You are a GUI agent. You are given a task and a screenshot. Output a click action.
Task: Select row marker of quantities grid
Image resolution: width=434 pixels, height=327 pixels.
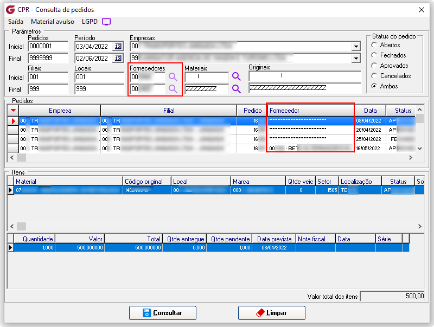tap(10, 247)
